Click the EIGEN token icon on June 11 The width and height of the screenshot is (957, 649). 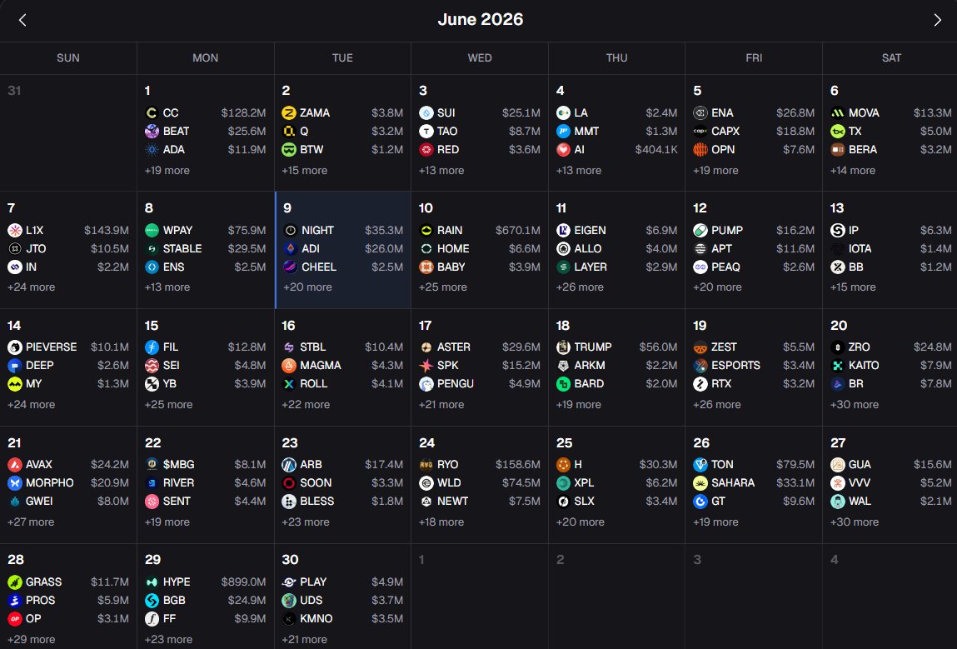[x=563, y=230]
